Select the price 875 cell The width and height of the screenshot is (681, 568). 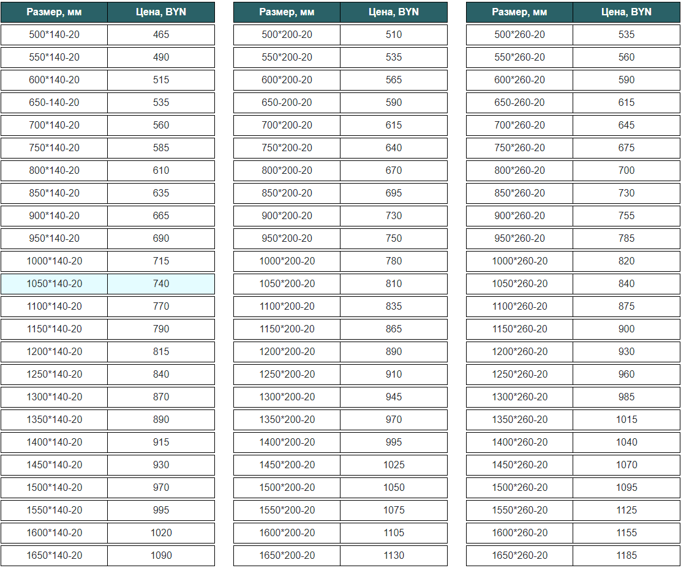pyautogui.click(x=626, y=307)
